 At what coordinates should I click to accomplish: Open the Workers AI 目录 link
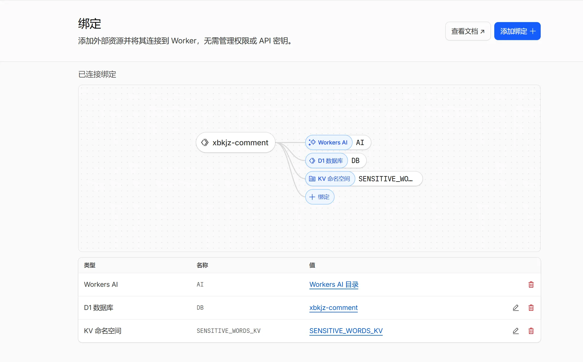[x=334, y=285]
